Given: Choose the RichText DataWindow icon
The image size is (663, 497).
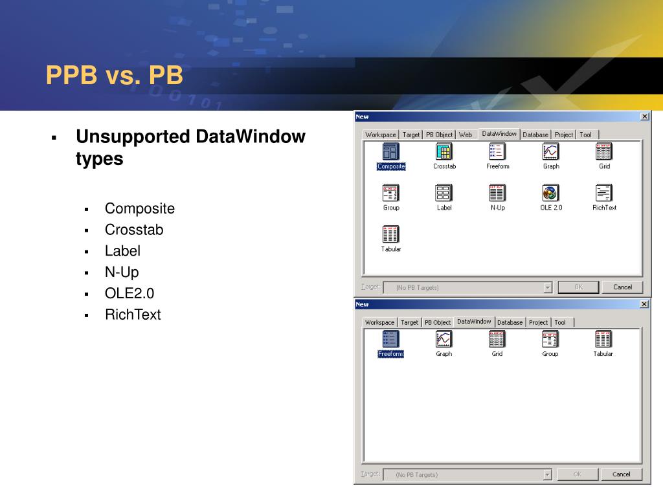Looking at the screenshot, I should click(603, 193).
